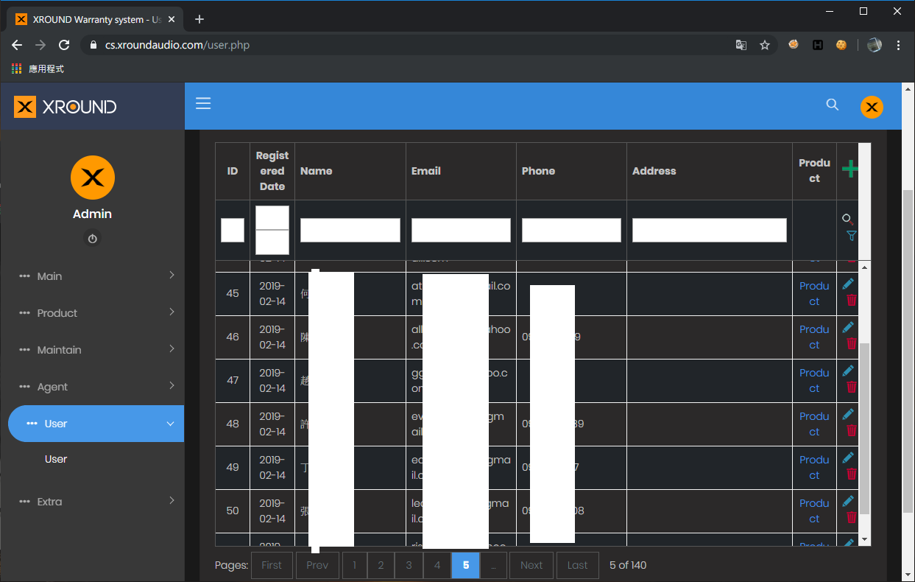915x582 pixels.
Task: Go to Last page
Action: [578, 565]
